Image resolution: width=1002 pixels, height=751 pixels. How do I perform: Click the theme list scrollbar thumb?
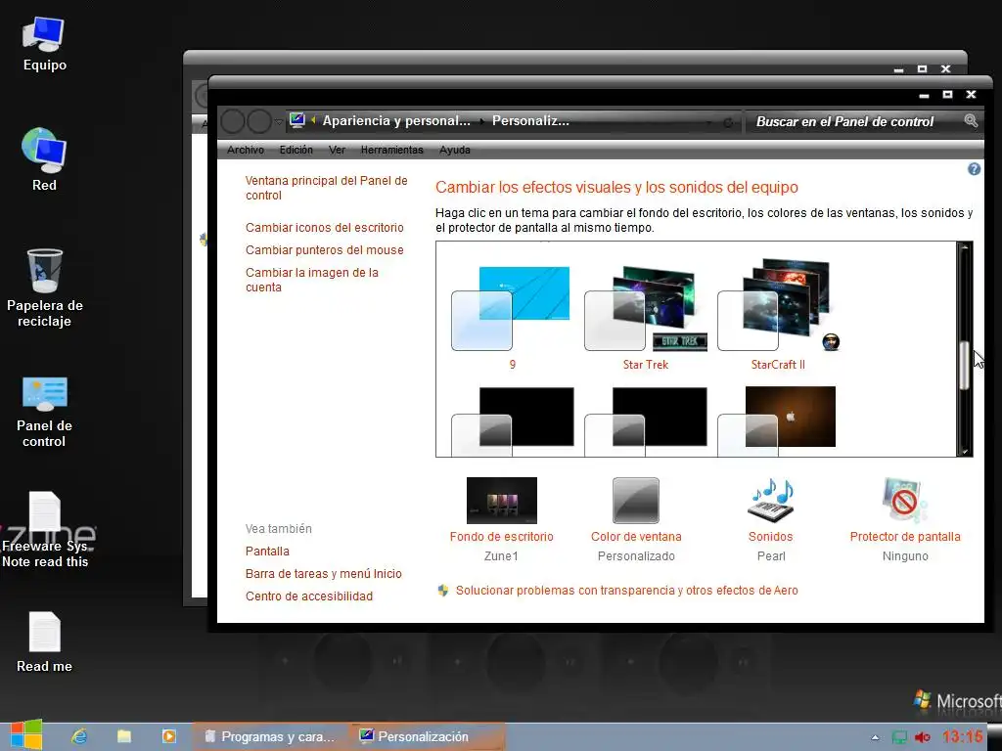964,366
